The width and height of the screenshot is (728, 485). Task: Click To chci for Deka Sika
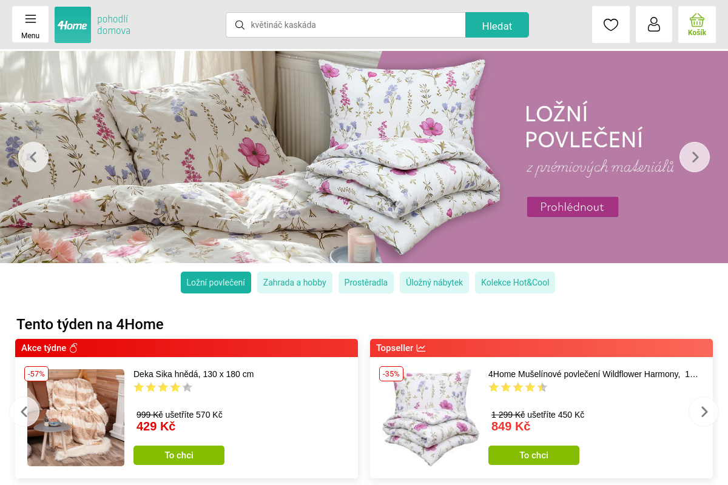(x=179, y=455)
